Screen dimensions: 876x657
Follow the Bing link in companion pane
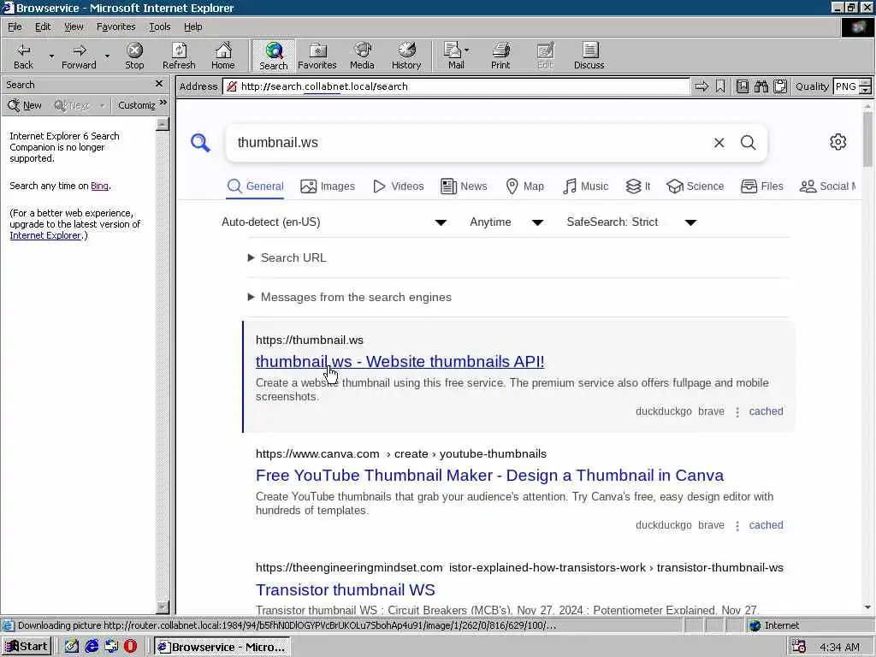tap(99, 186)
